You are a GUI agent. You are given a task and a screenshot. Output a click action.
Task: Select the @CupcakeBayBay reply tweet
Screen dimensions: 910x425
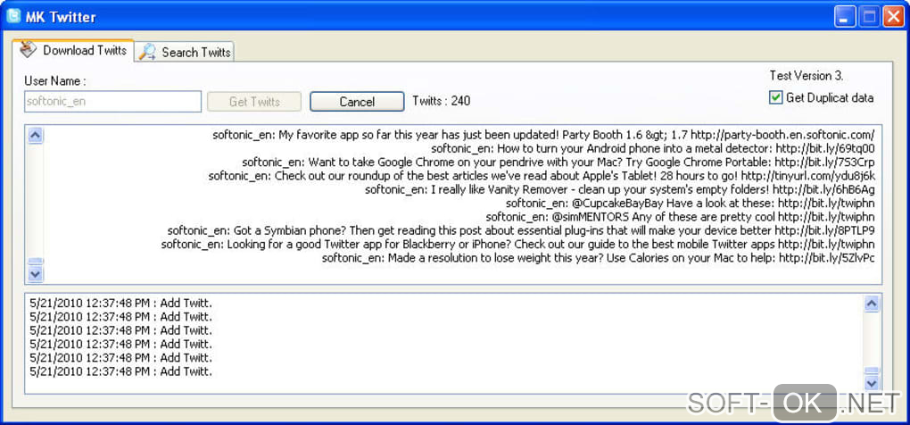click(x=690, y=204)
